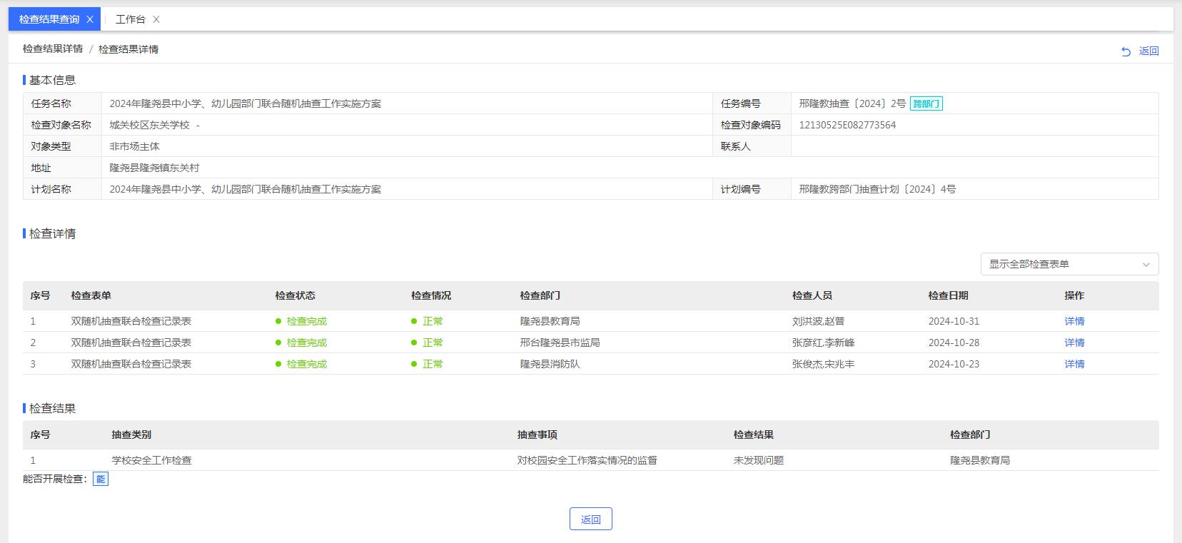Viewport: 1182px width, 543px height.
Task: Expand the form filter using chevron arrow
Action: pyautogui.click(x=1146, y=264)
